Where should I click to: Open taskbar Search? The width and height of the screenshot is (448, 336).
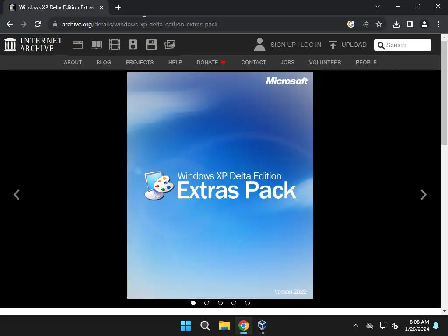click(x=205, y=325)
